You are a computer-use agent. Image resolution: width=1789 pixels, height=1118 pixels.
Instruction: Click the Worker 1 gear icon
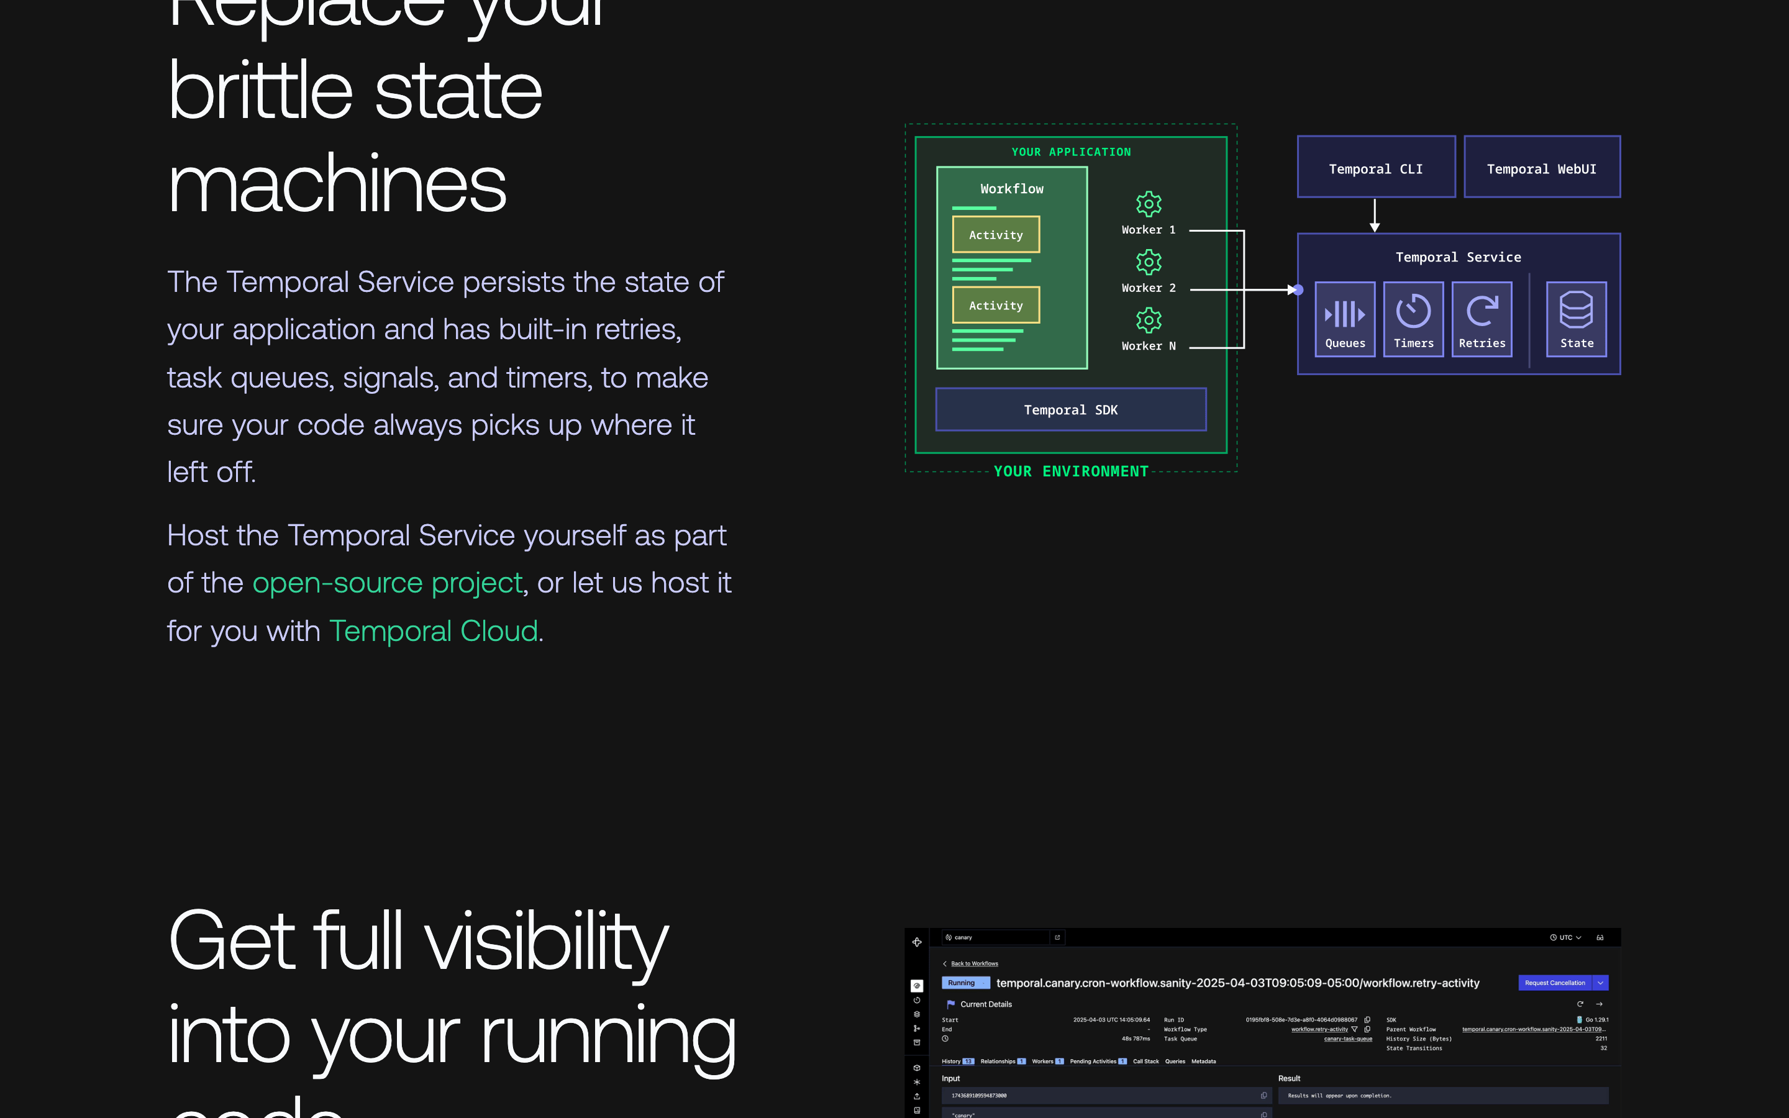[x=1149, y=204]
